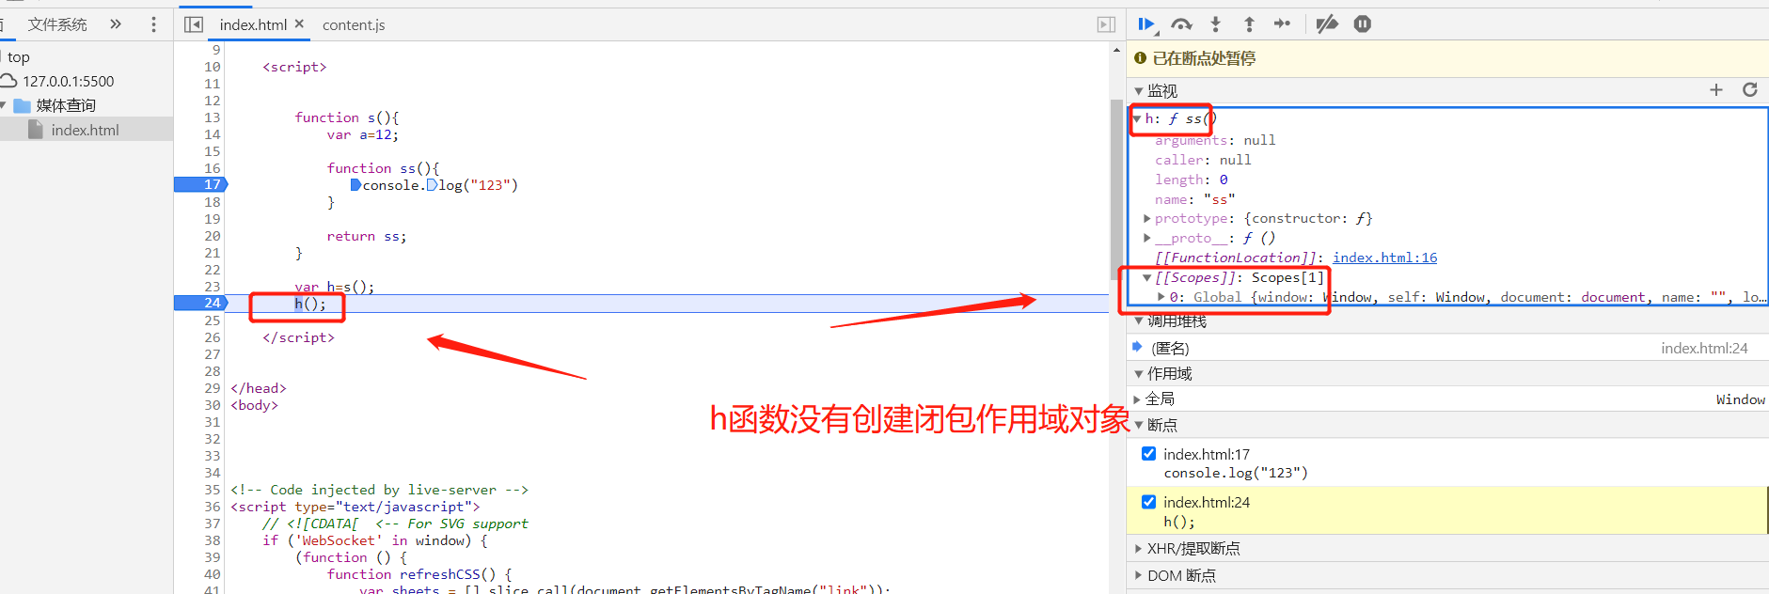The width and height of the screenshot is (1769, 594).
Task: Open the 文件系统 navigator tab
Action: coord(57,24)
